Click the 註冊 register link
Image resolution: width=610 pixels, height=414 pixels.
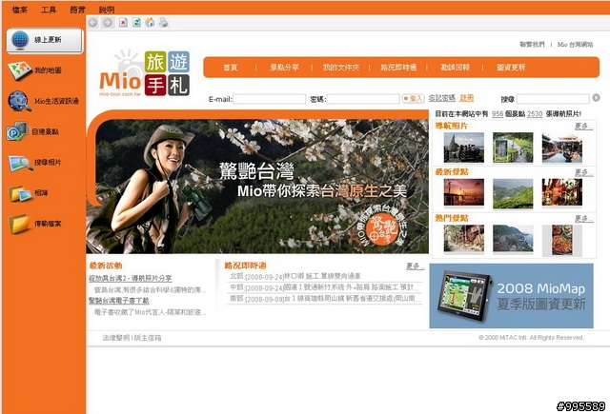[x=466, y=98]
